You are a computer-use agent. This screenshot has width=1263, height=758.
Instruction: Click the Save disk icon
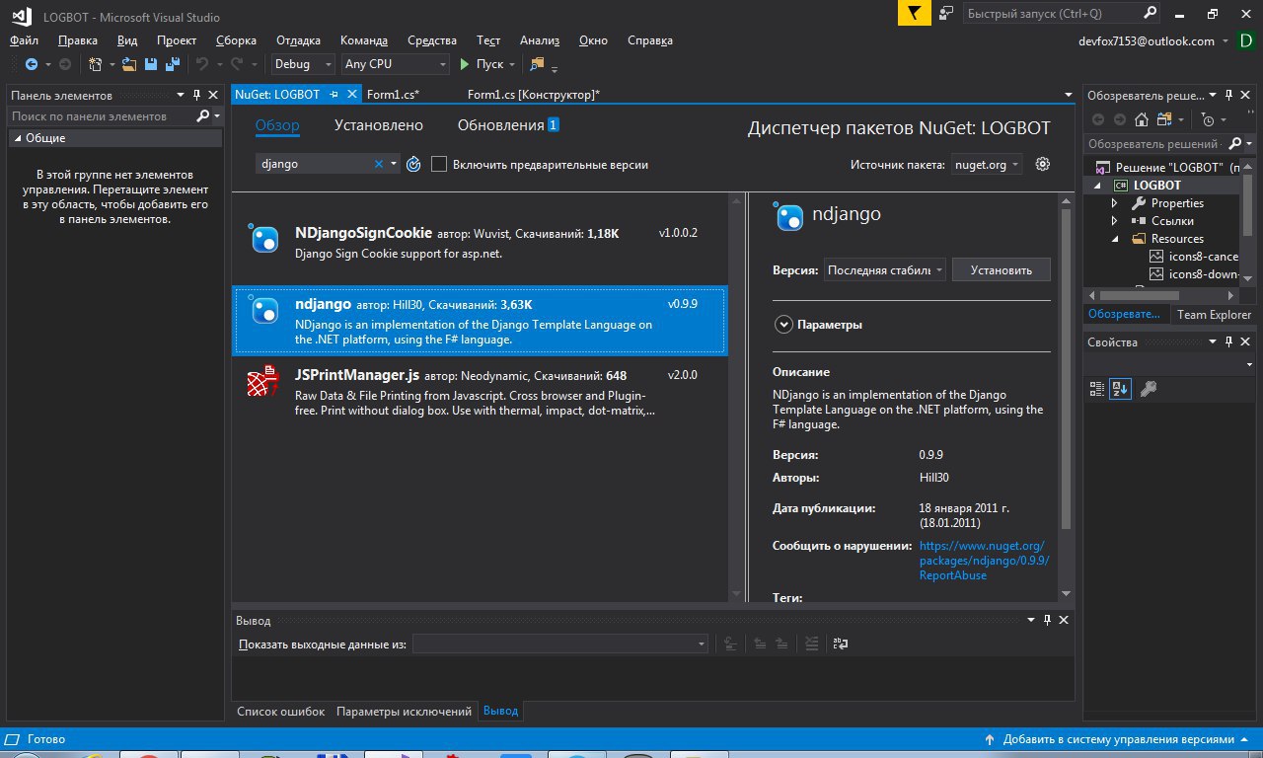point(151,64)
